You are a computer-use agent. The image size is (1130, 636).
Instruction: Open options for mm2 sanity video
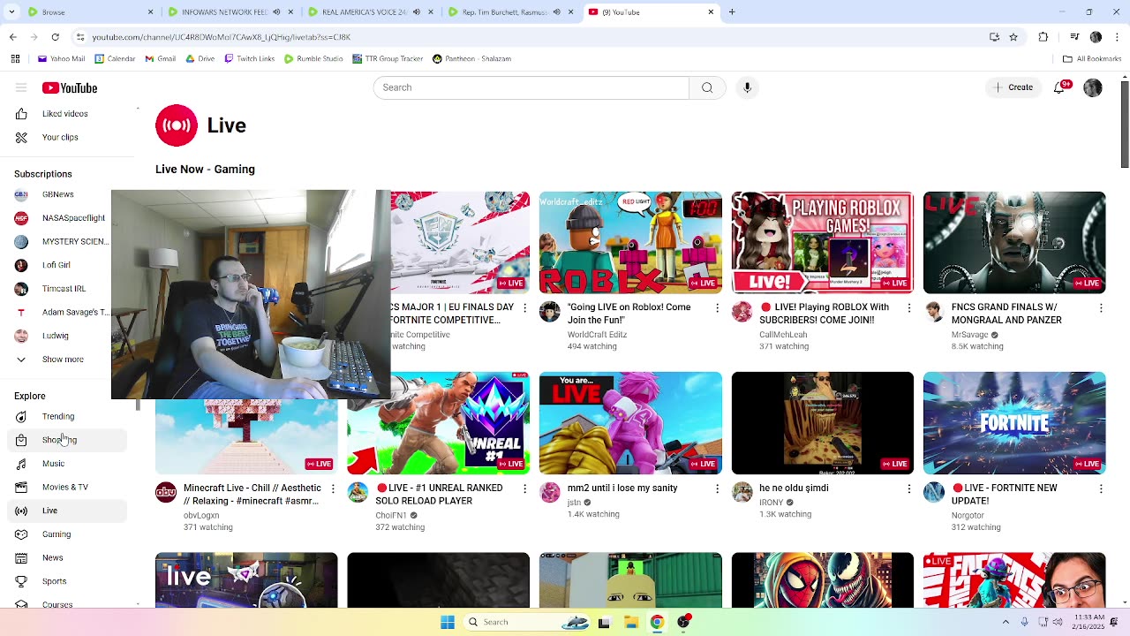pos(717,488)
